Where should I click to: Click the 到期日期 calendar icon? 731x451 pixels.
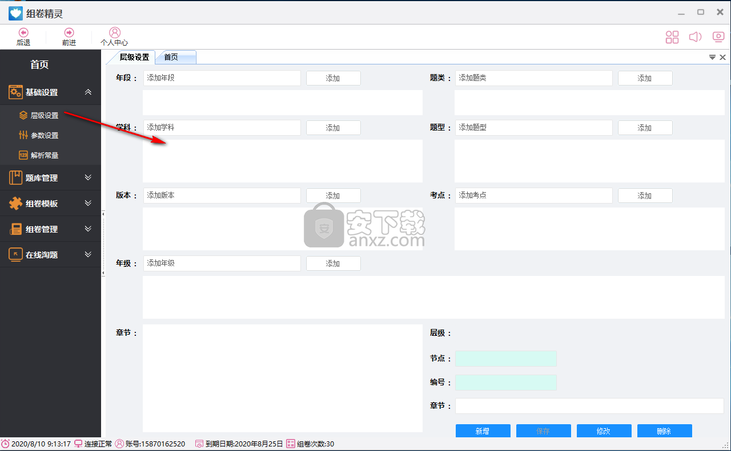pyautogui.click(x=199, y=444)
